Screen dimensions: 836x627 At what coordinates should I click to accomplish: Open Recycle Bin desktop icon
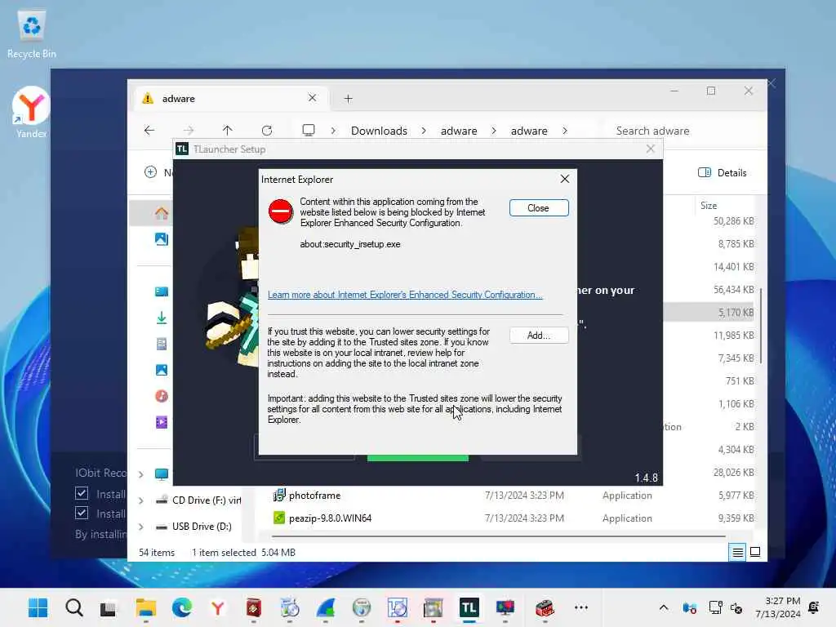[32, 34]
